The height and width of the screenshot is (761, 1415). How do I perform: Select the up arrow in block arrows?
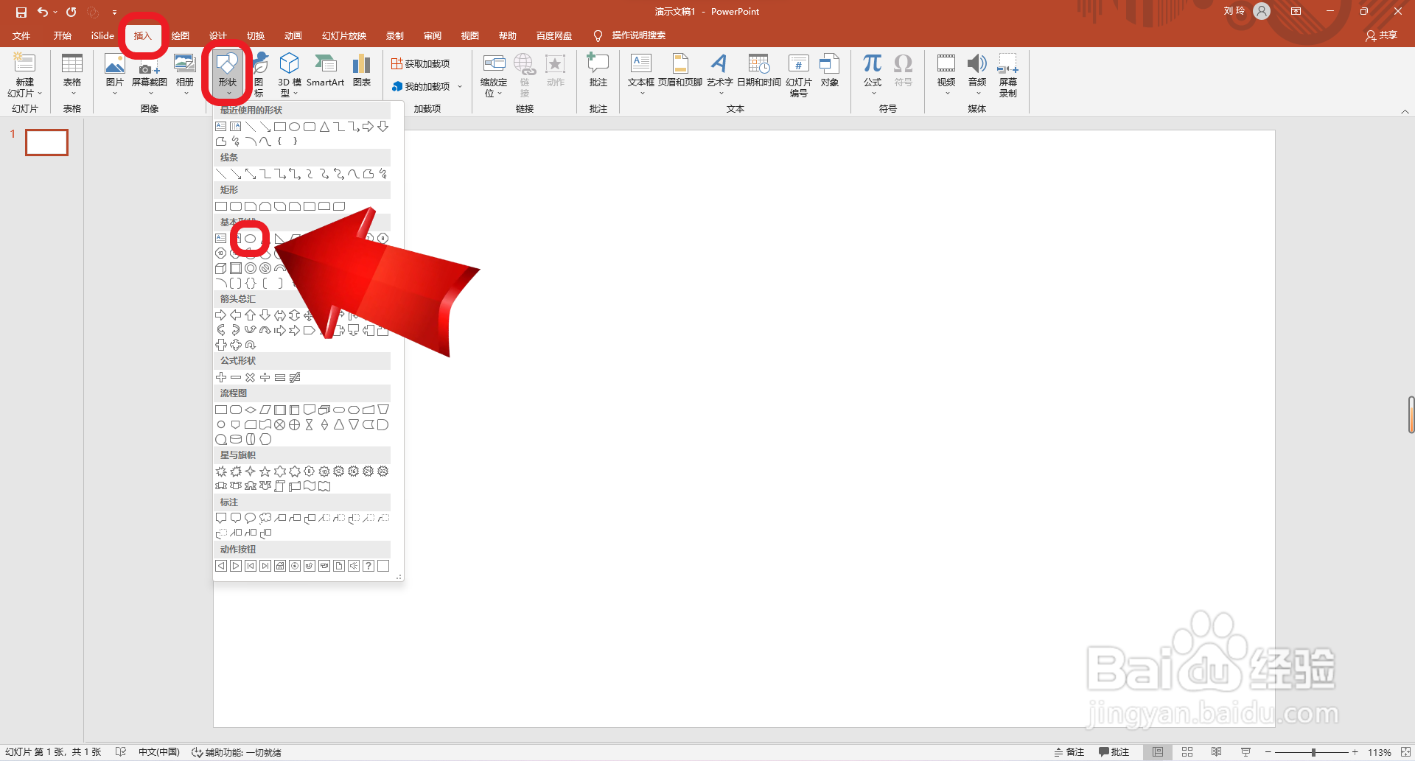click(251, 315)
